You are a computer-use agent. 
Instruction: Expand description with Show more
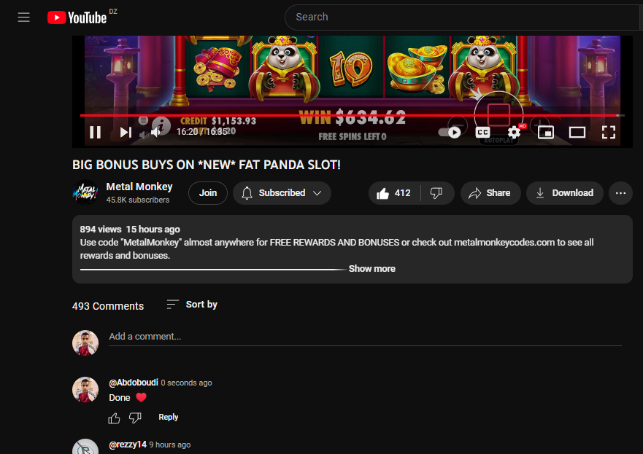(372, 269)
